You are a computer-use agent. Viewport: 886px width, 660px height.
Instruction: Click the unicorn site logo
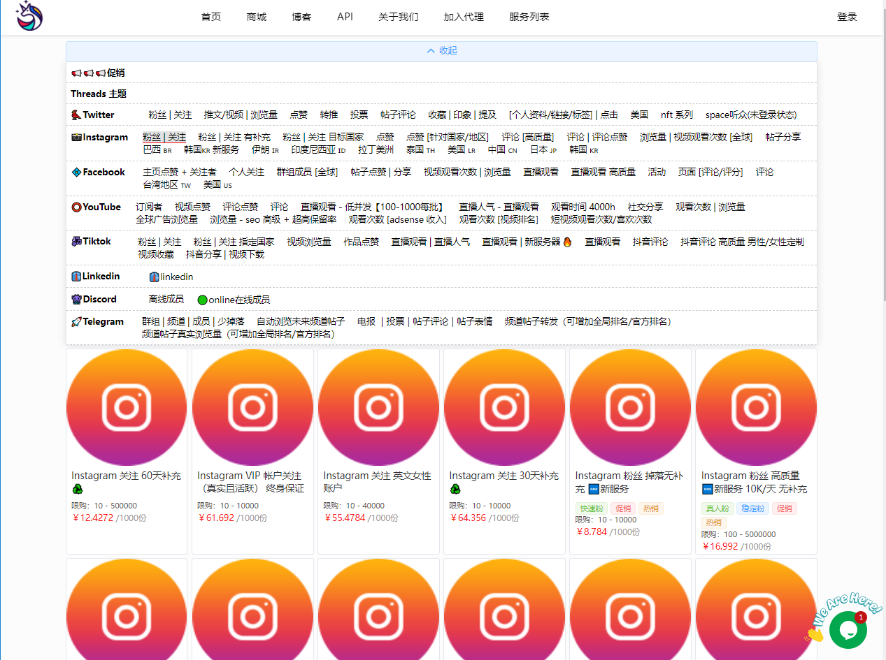point(29,17)
